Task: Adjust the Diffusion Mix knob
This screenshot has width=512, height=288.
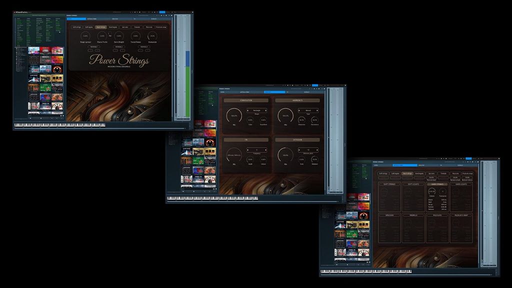Action: click(x=285, y=155)
